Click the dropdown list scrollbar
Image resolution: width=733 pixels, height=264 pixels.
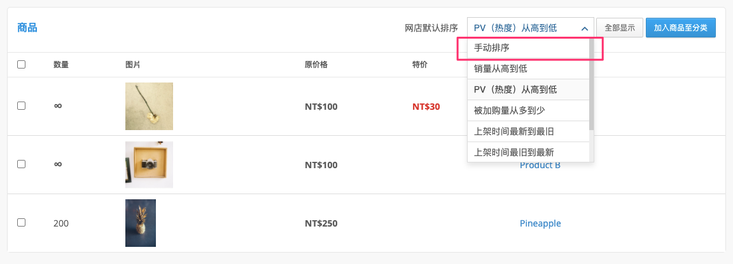(591, 84)
